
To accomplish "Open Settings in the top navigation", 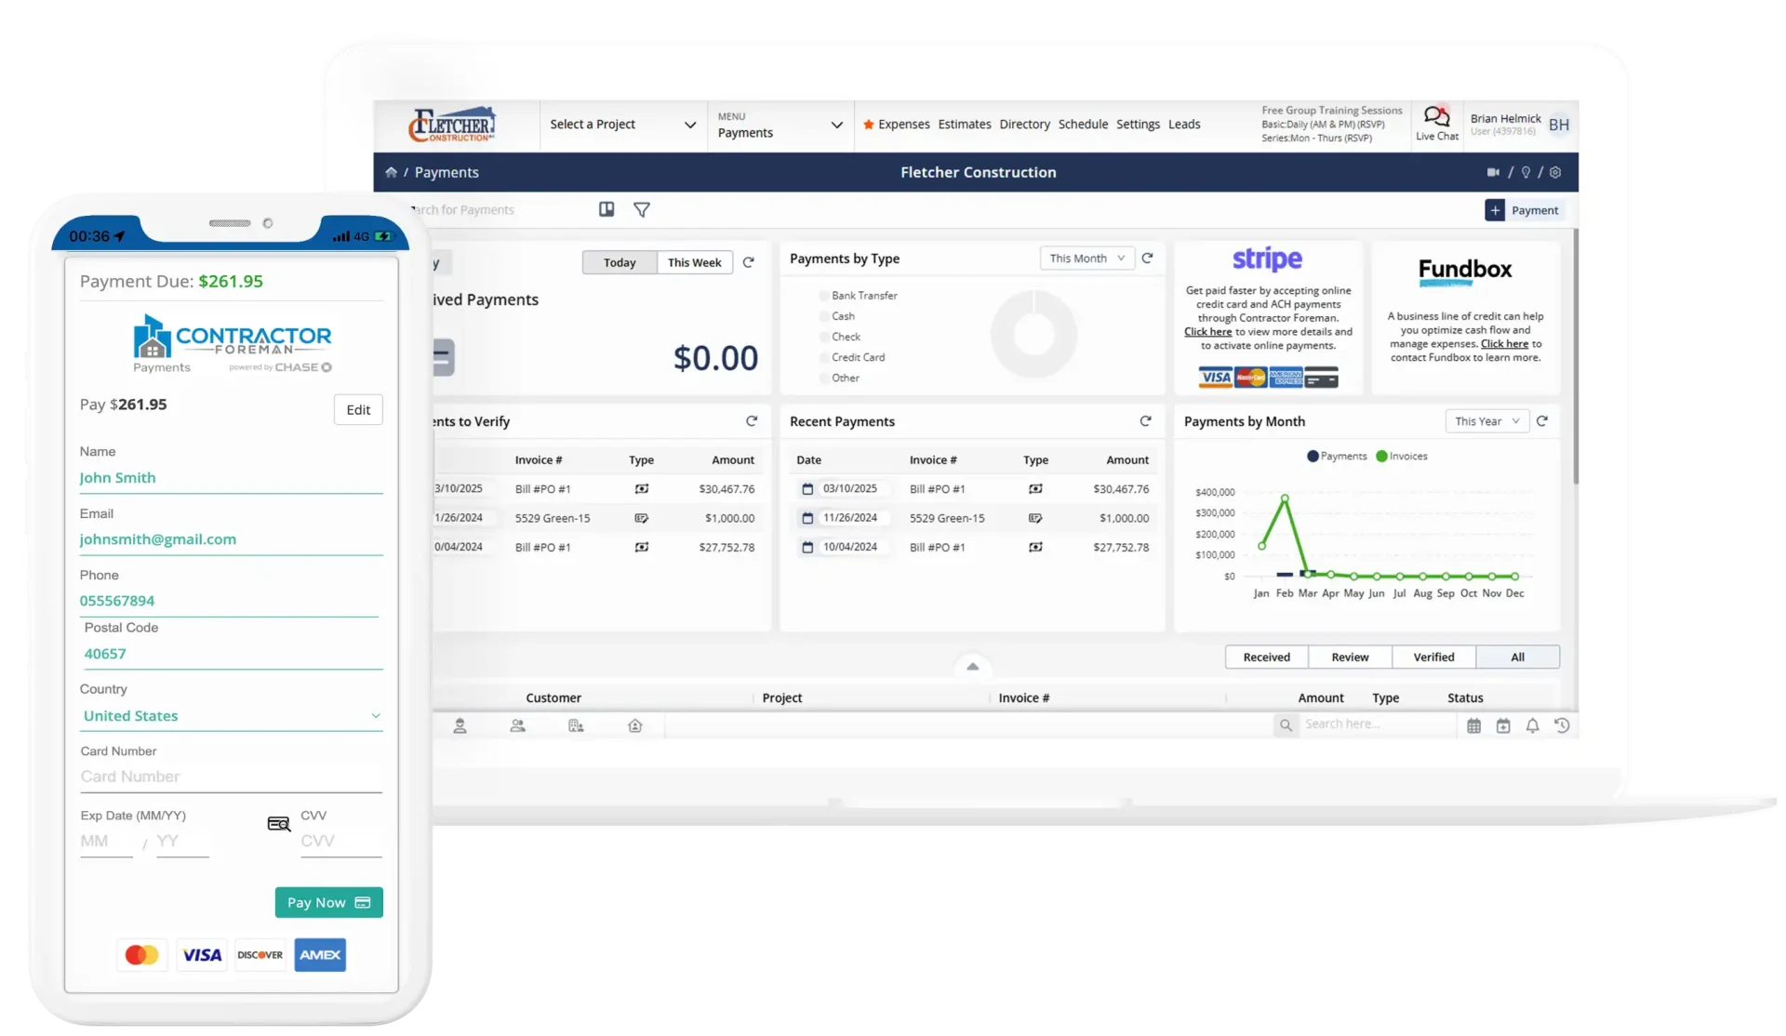I will (1138, 125).
